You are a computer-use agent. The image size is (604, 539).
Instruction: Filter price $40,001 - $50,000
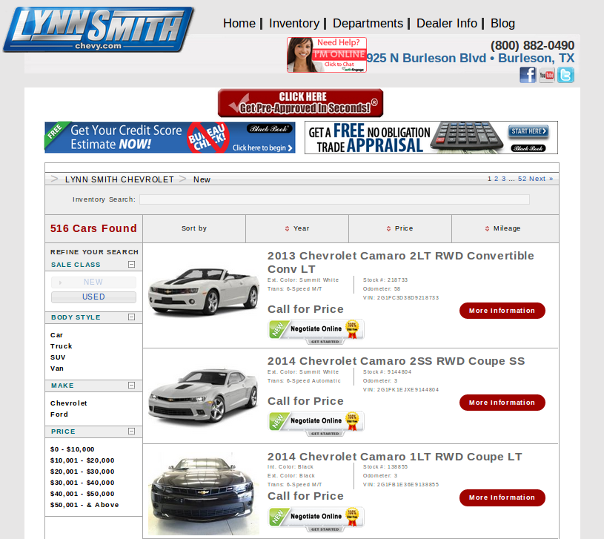(82, 494)
